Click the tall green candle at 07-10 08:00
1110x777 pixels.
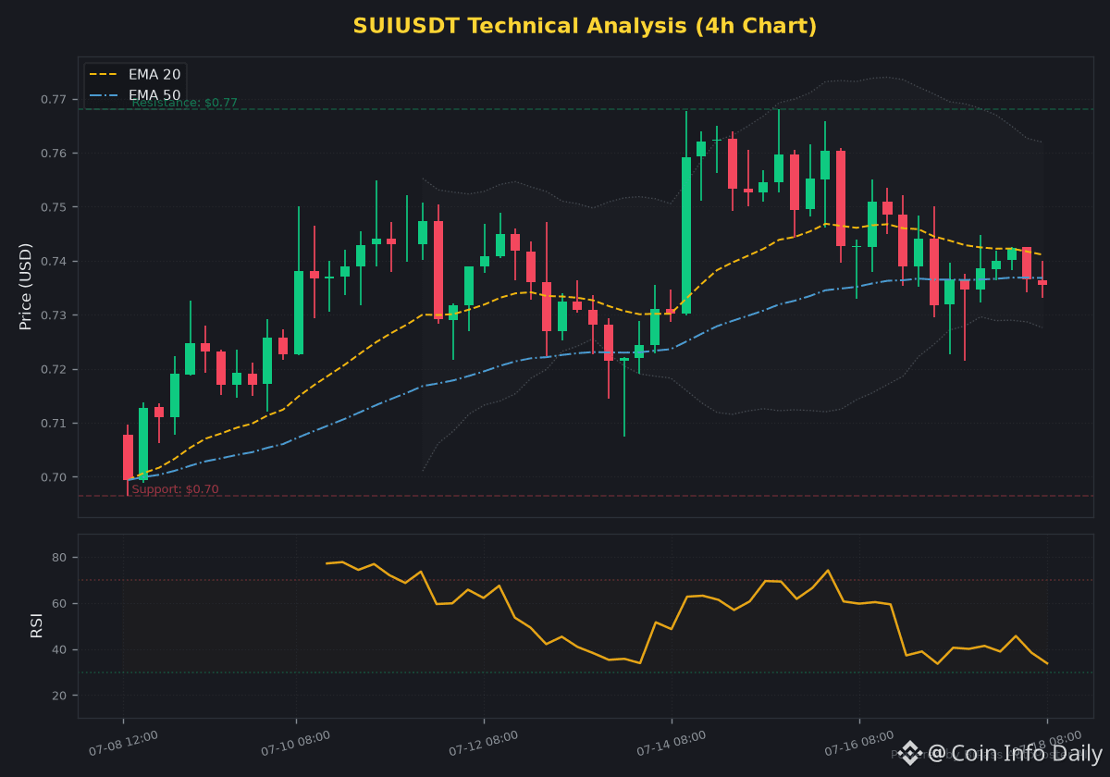point(299,313)
